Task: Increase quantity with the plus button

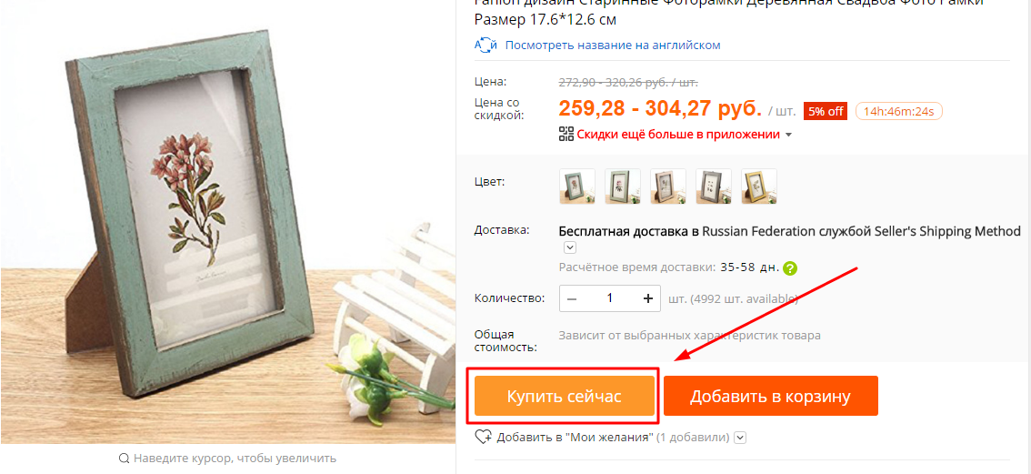Action: (648, 298)
